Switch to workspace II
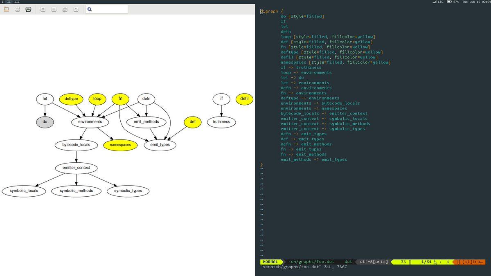 [x=9, y=2]
